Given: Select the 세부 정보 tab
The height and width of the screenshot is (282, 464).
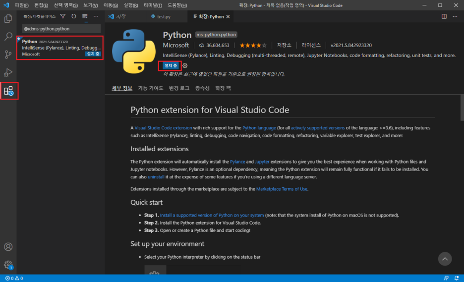Looking at the screenshot, I should (x=122, y=88).
